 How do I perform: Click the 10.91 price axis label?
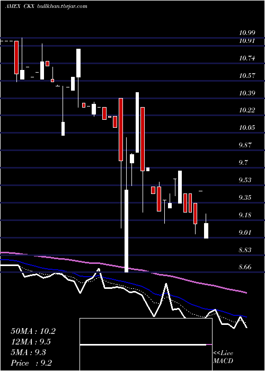click(x=247, y=41)
